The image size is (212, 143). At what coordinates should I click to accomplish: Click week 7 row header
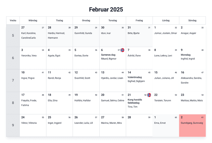(x=13, y=81)
